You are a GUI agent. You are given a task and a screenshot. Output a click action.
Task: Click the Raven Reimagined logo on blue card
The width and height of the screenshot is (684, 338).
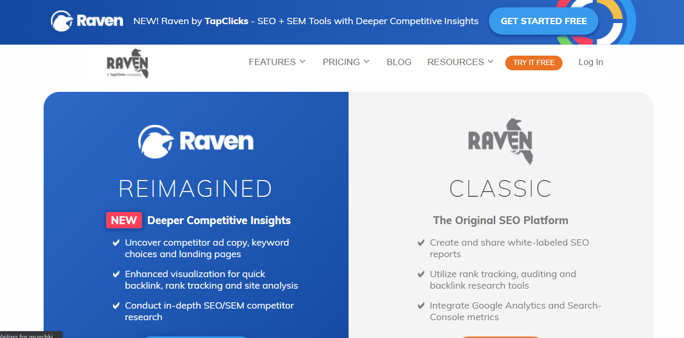click(196, 141)
